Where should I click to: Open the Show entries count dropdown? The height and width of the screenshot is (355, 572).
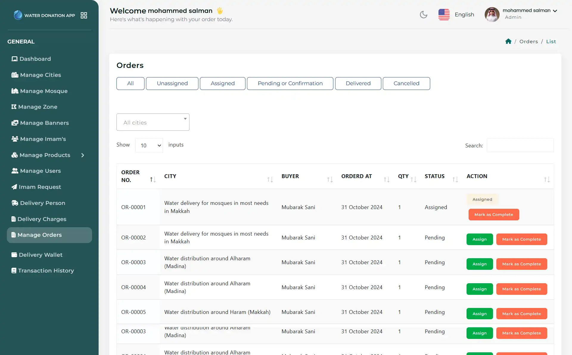click(149, 145)
